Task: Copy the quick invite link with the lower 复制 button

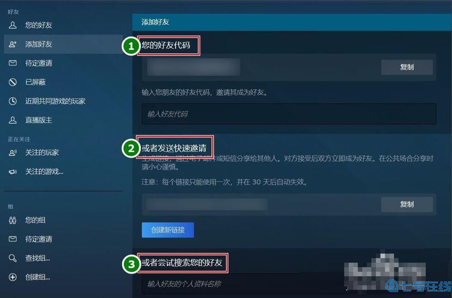Action: 407,204
